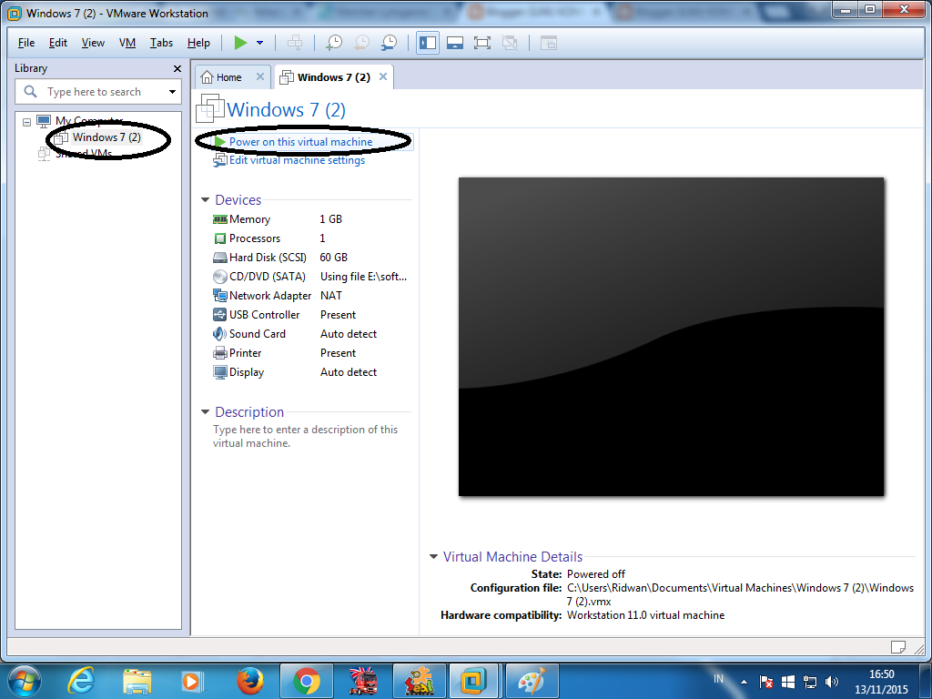
Task: Close the Home tab
Action: [x=259, y=76]
